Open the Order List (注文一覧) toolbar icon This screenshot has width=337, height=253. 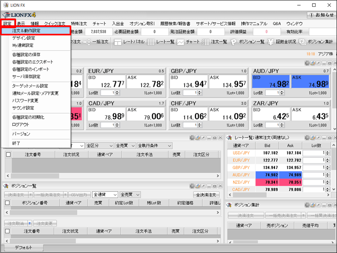[x=205, y=42]
